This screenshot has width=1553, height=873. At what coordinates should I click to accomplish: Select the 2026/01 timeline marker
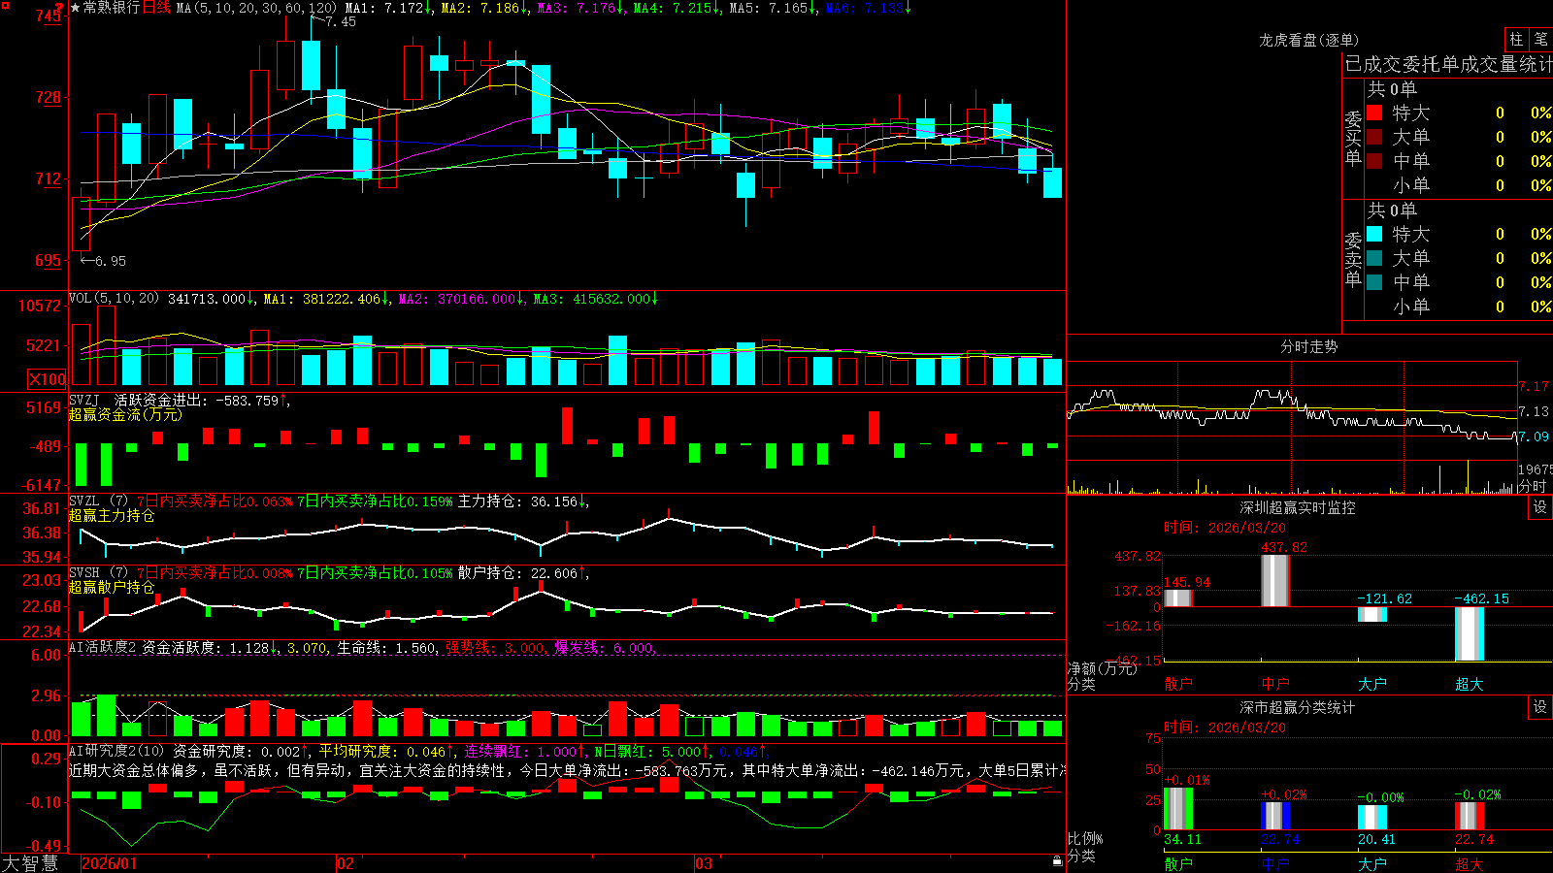pos(109,863)
